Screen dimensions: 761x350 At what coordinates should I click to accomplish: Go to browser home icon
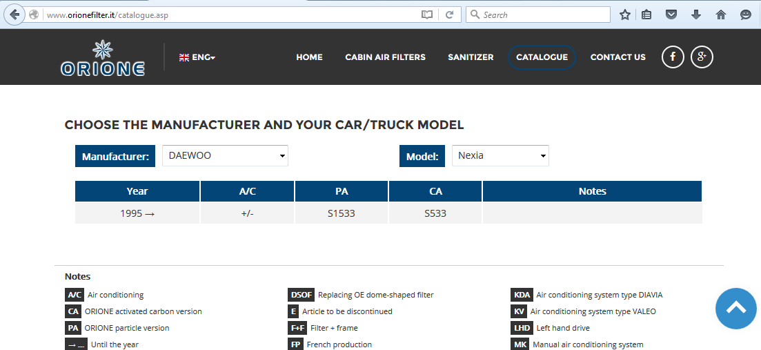[721, 15]
